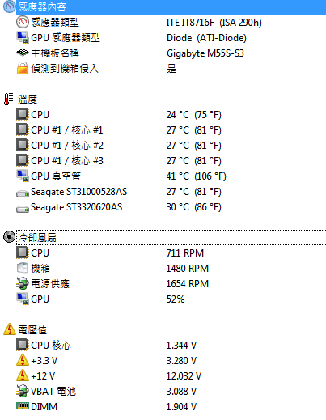The width and height of the screenshot is (326, 420).
Task: Click the case icon beside 機箱 fan
Action: click(23, 268)
